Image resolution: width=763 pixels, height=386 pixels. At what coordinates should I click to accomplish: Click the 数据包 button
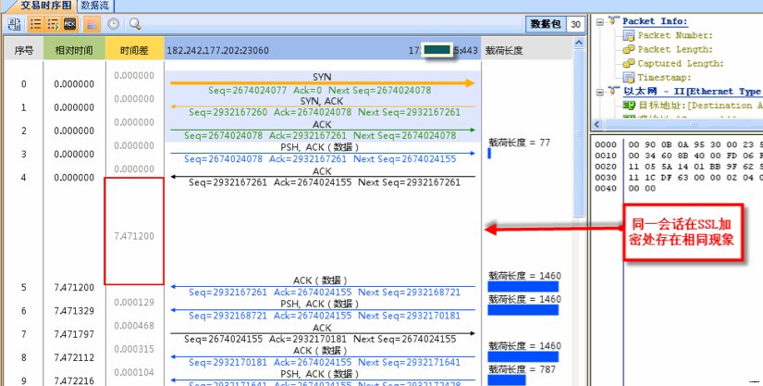point(545,24)
